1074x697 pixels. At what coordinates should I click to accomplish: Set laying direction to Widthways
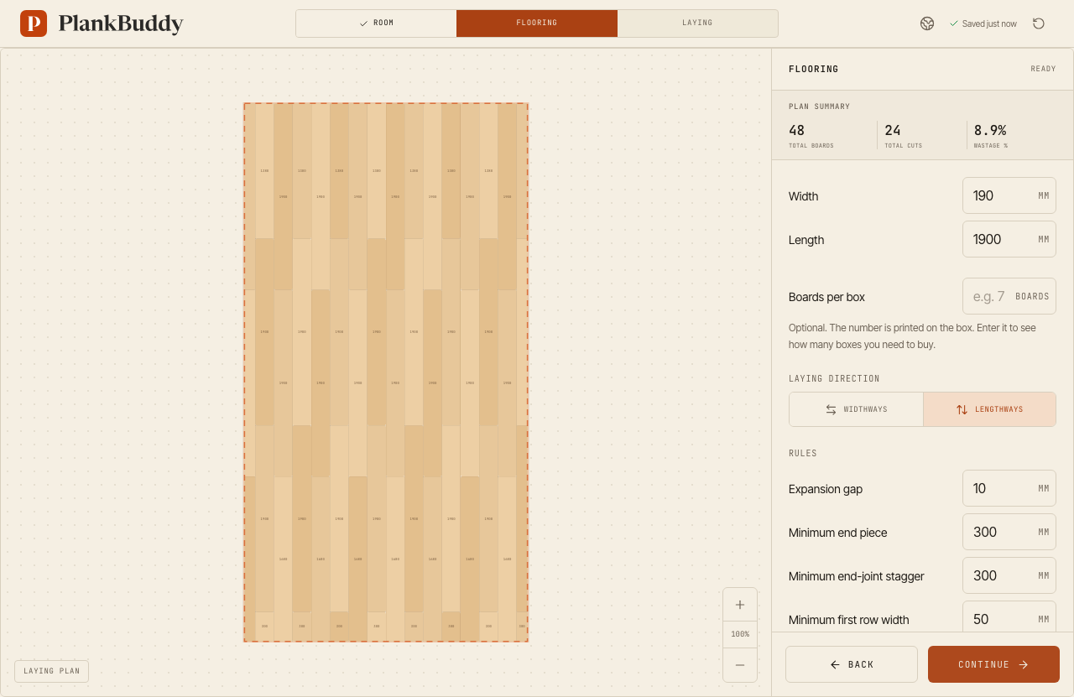(x=856, y=409)
